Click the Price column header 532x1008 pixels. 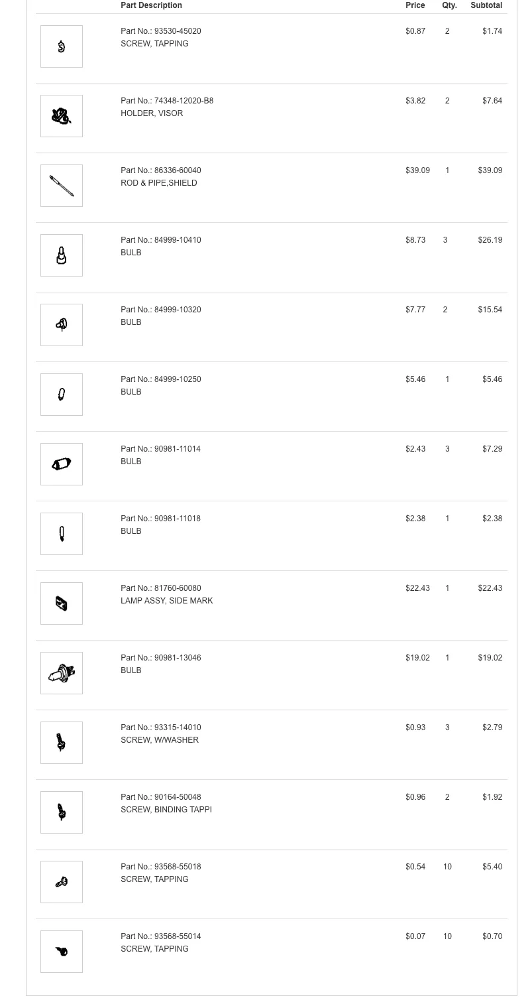(415, 5)
